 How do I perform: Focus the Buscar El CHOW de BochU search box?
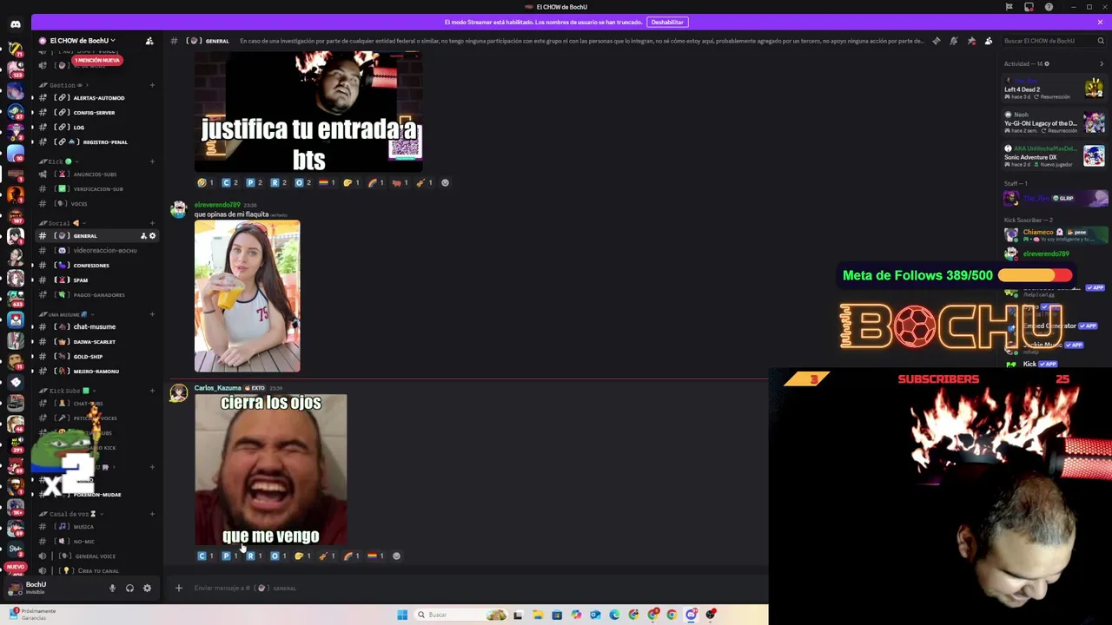click(1053, 41)
